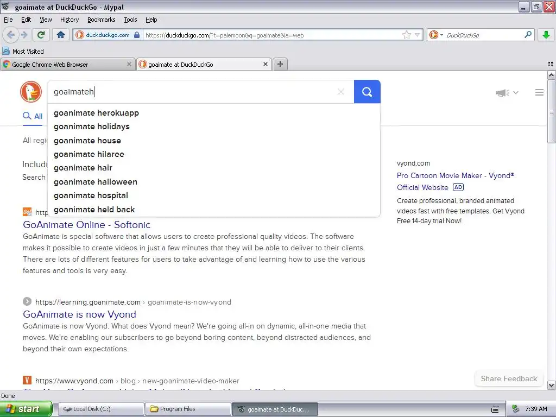Open the search engine selector dropdown
The height and width of the screenshot is (417, 556).
(436, 35)
